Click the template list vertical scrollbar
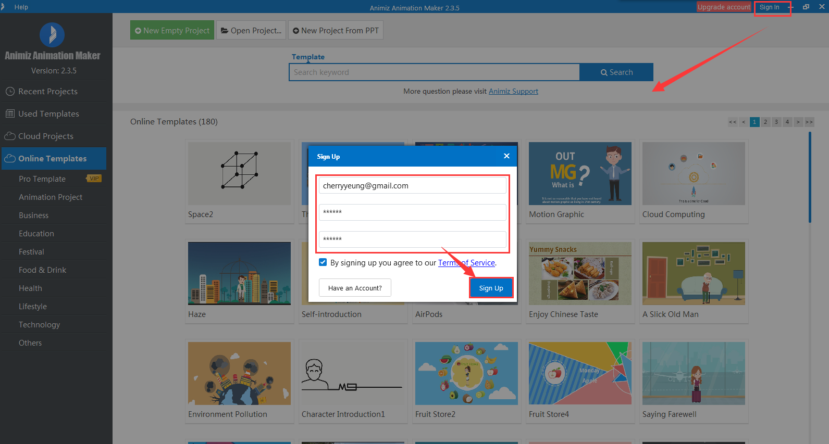Image resolution: width=829 pixels, height=444 pixels. [x=810, y=177]
